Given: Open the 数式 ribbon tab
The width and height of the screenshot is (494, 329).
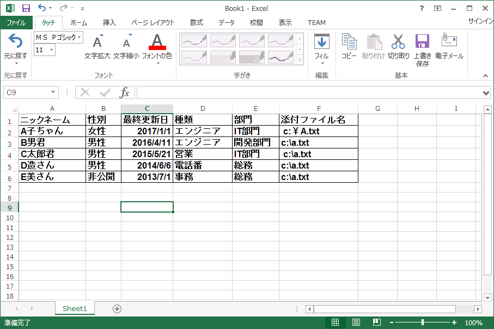Looking at the screenshot, I should point(196,23).
